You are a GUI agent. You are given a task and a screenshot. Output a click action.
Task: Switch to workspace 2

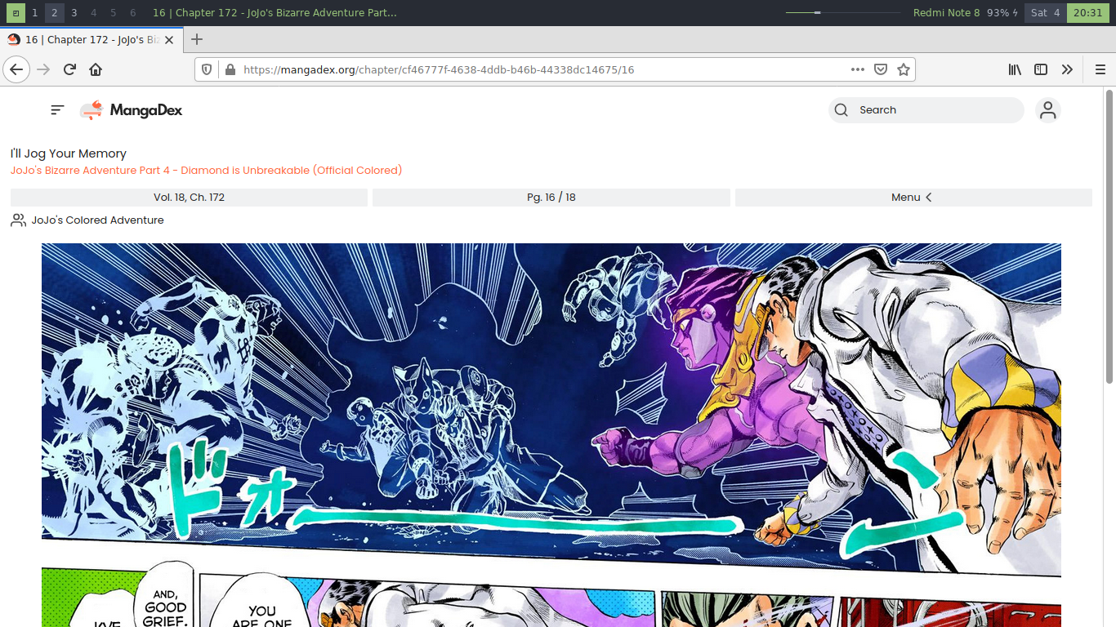click(54, 13)
